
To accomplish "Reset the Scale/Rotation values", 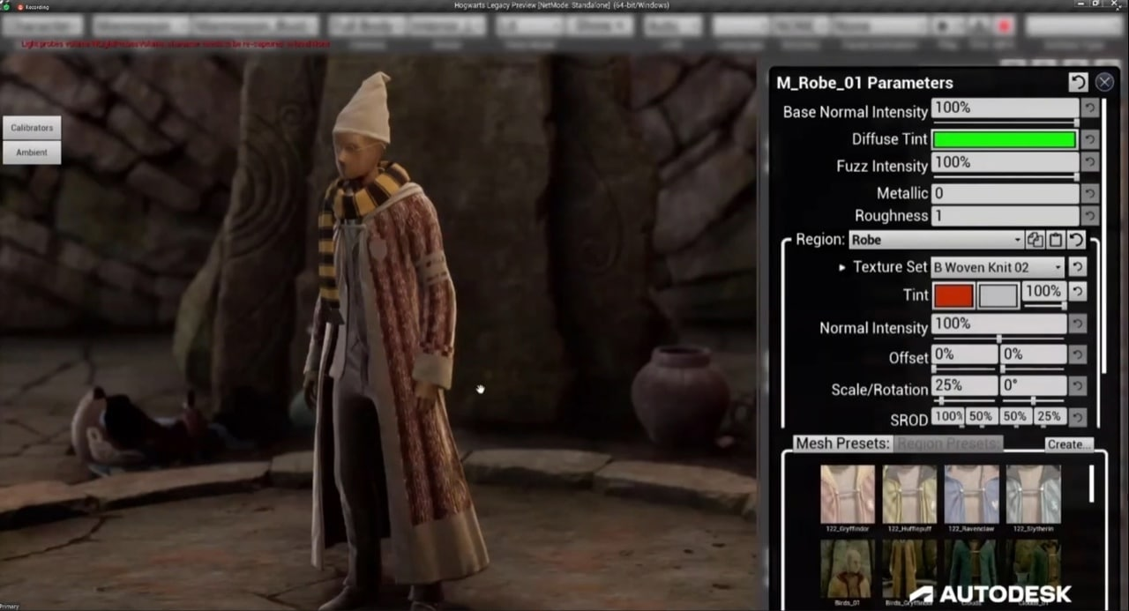I will (x=1077, y=386).
